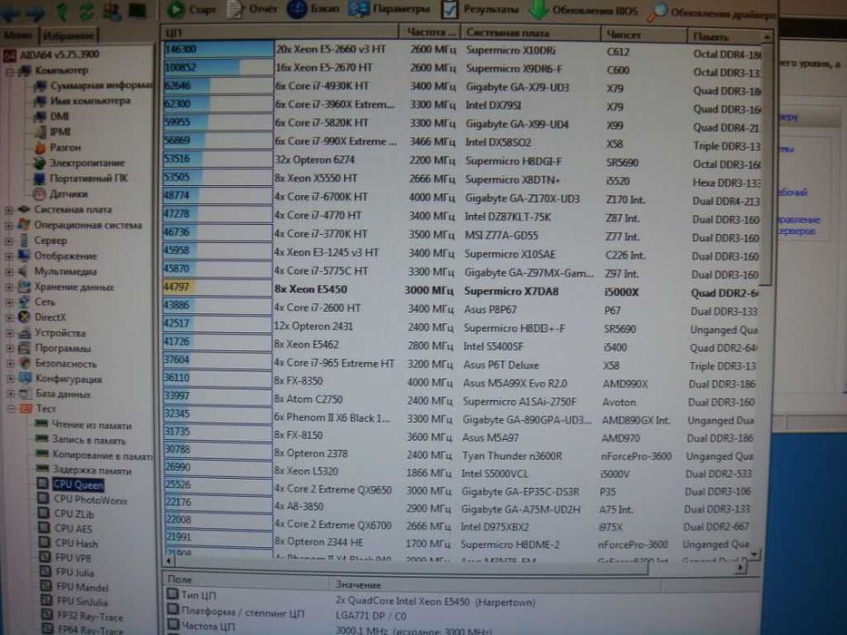
Task: Expand the Отображение node
Action: pos(9,257)
